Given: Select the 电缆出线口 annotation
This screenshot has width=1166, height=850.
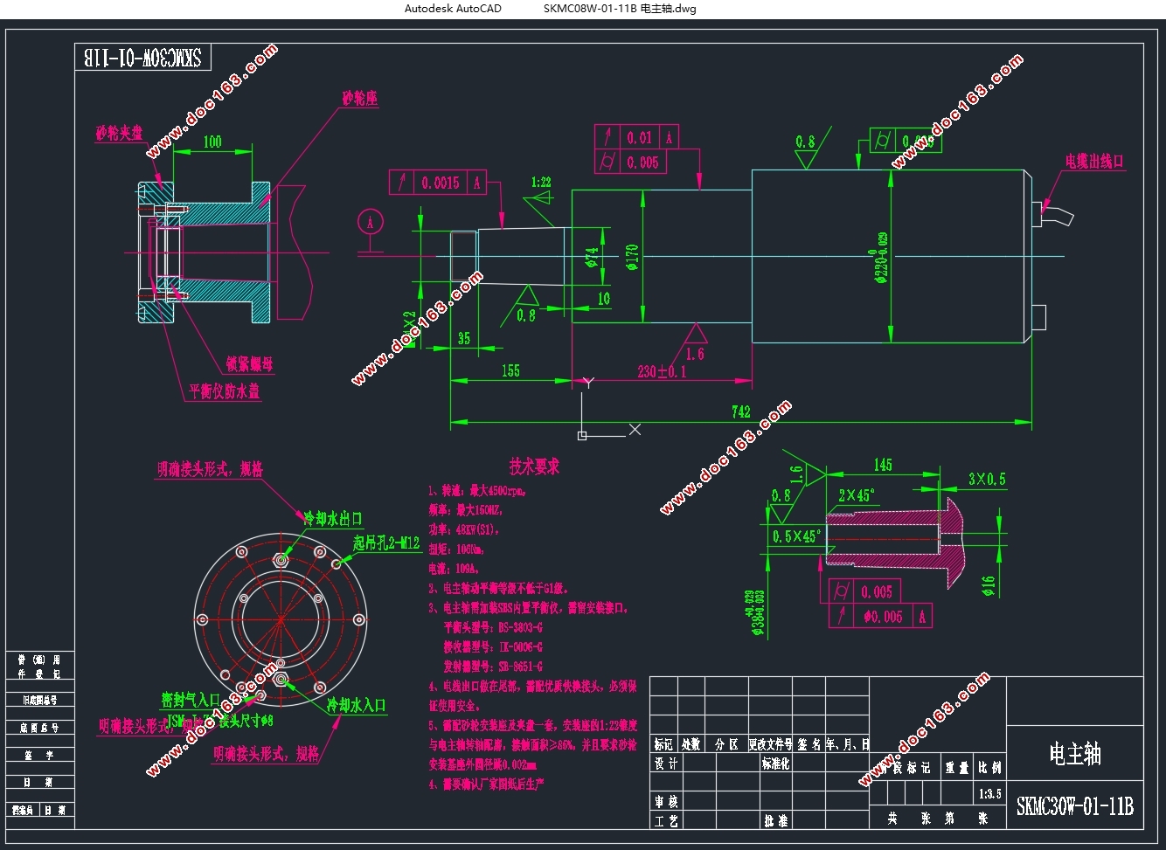Looking at the screenshot, I should [x=1093, y=162].
